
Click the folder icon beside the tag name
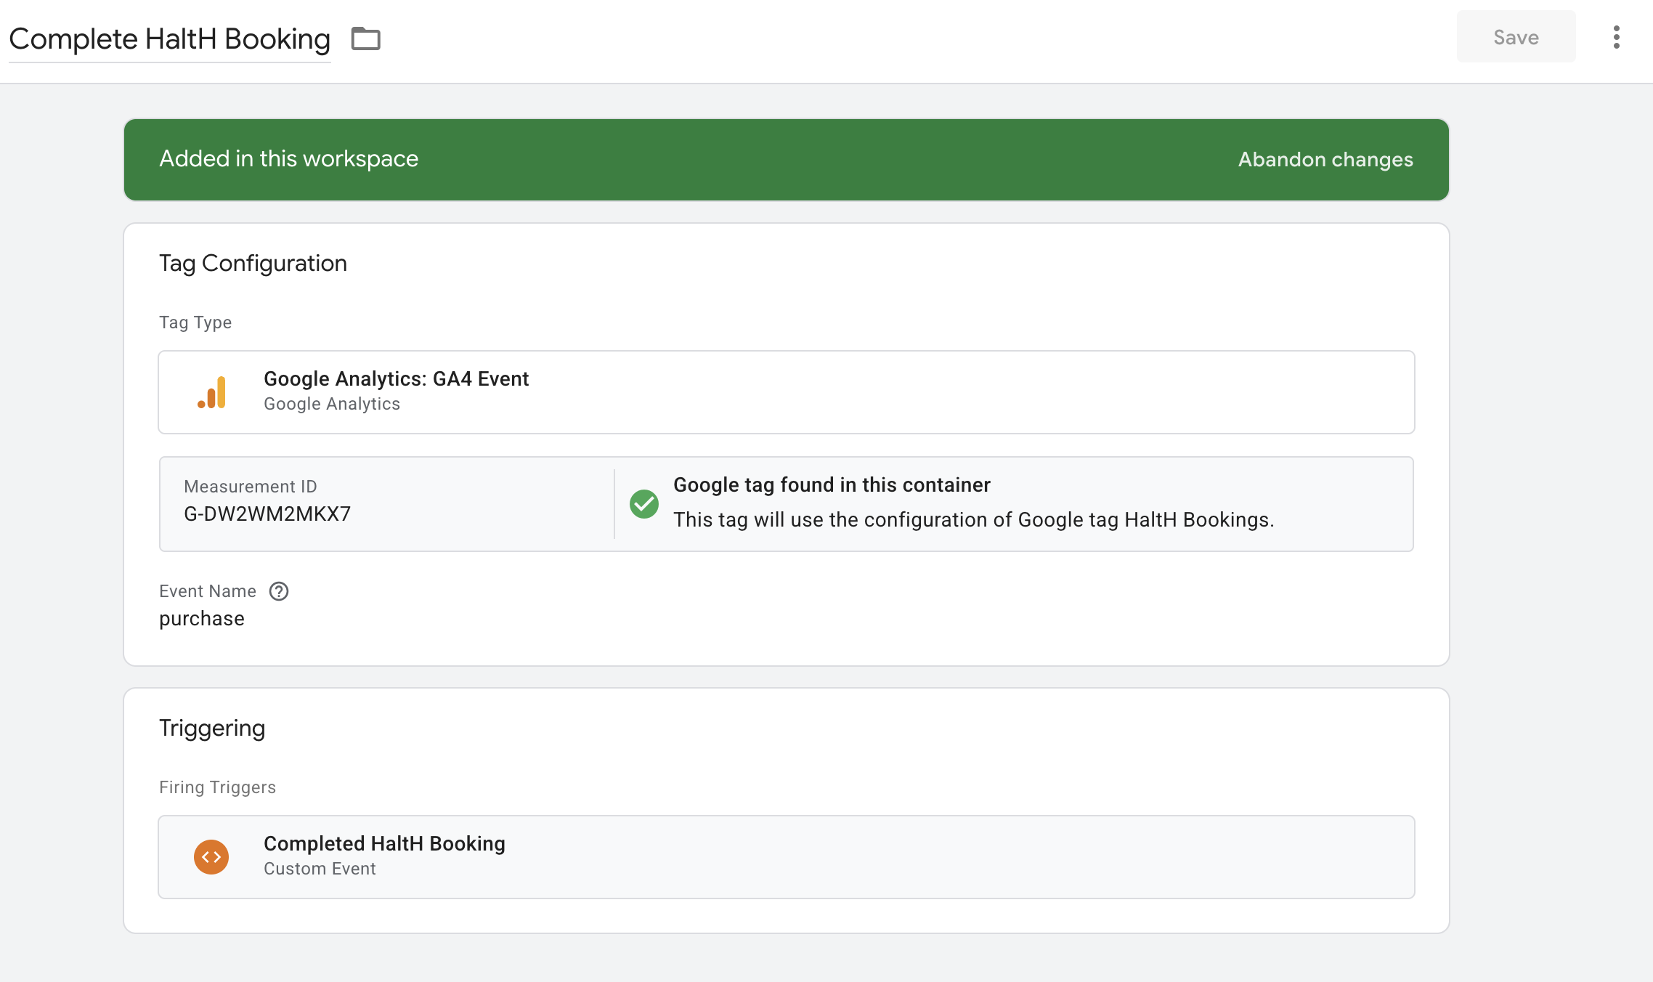pyautogui.click(x=365, y=38)
